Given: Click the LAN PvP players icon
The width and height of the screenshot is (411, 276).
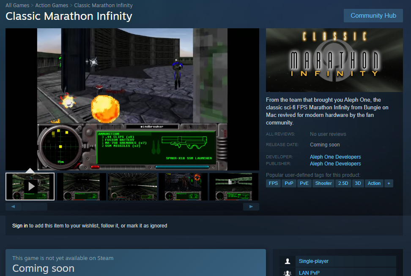Looking at the screenshot, I should (287, 273).
